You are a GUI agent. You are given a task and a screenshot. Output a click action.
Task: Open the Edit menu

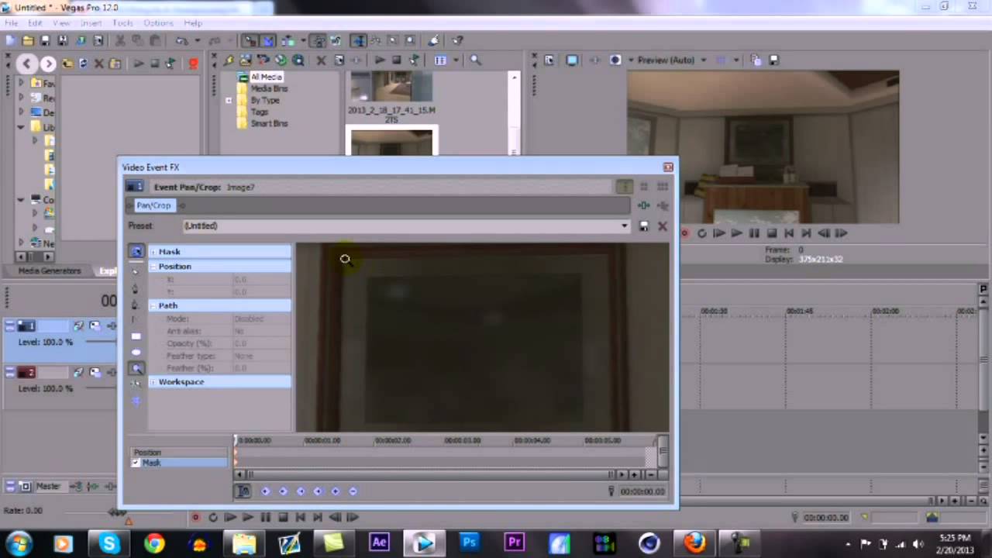(35, 23)
